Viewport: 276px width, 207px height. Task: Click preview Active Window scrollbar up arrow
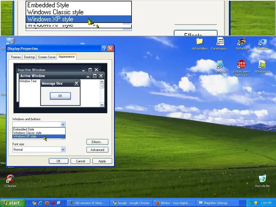coord(102,81)
